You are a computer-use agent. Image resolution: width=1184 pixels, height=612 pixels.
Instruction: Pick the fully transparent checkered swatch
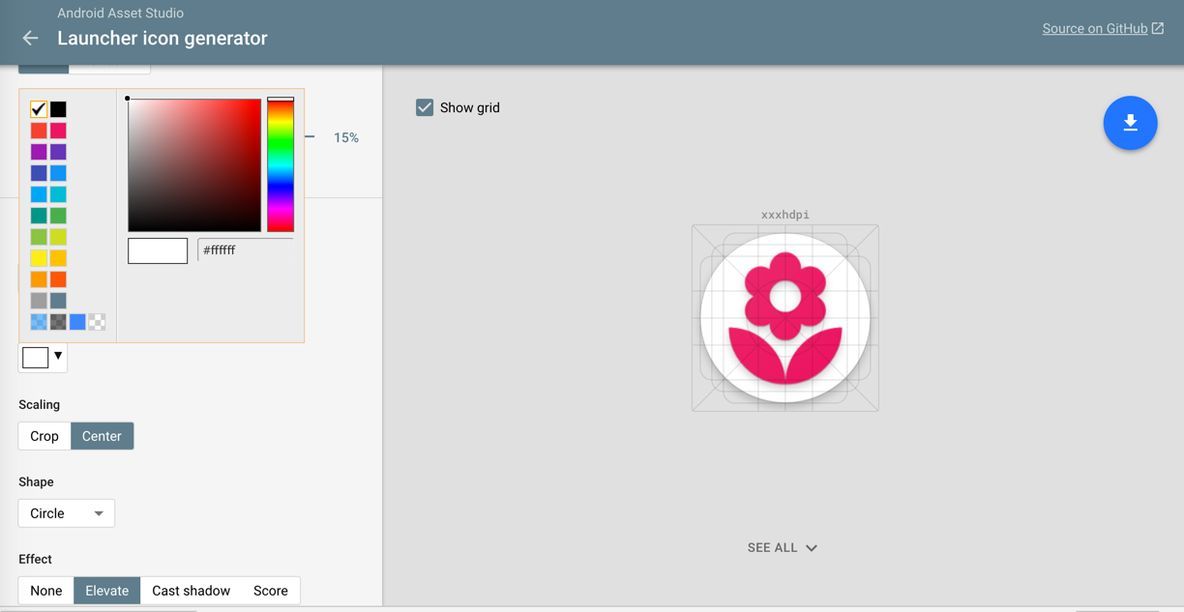point(97,322)
